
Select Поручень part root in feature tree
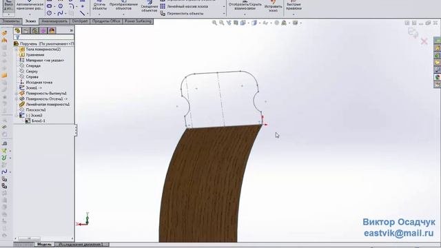pyautogui.click(x=44, y=44)
